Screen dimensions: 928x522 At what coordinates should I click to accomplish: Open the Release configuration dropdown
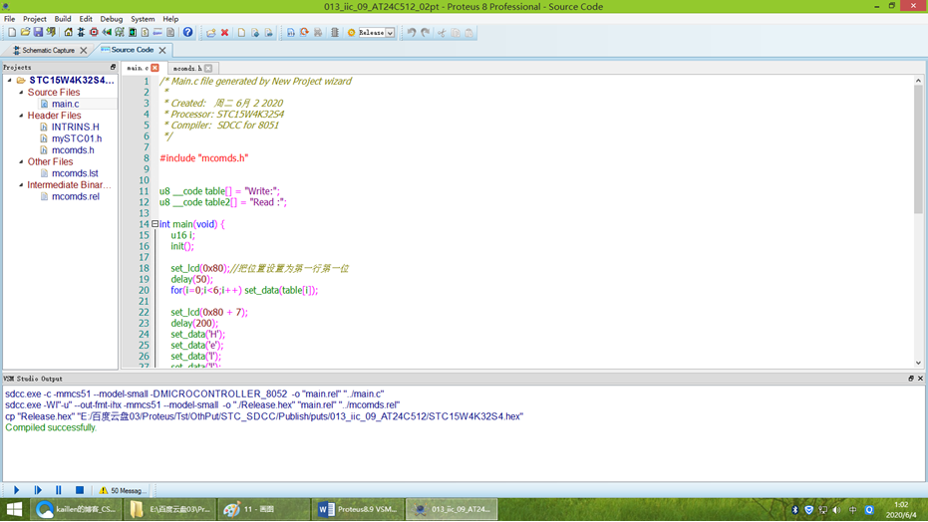click(390, 33)
